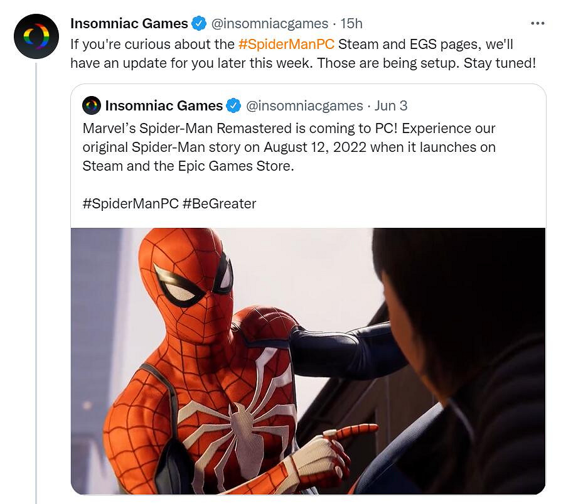Image resolution: width=561 pixels, height=504 pixels.
Task: Click the top @insomniacgames handle
Action: pyautogui.click(x=269, y=24)
